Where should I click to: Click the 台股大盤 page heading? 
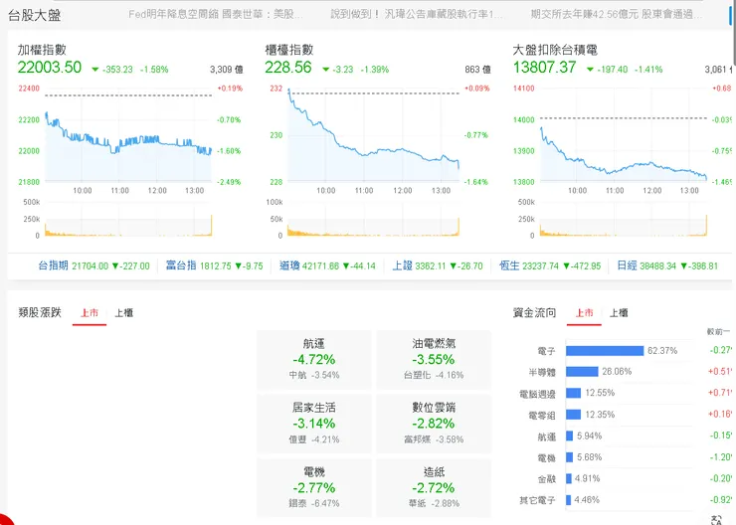[34, 16]
